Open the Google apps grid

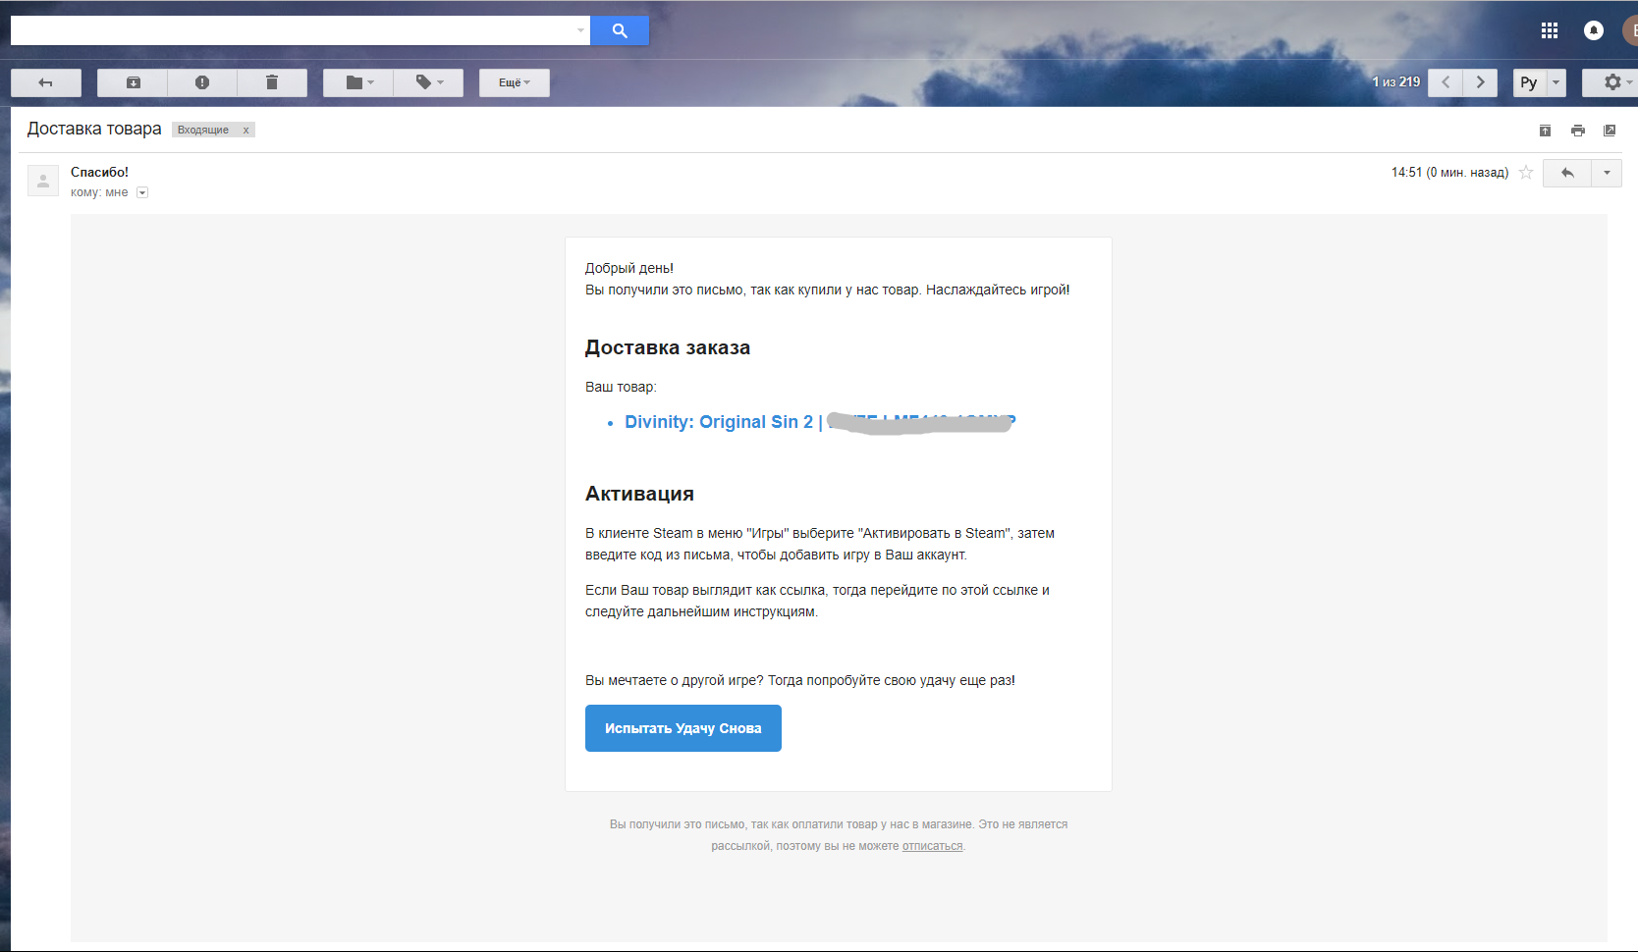1550,30
